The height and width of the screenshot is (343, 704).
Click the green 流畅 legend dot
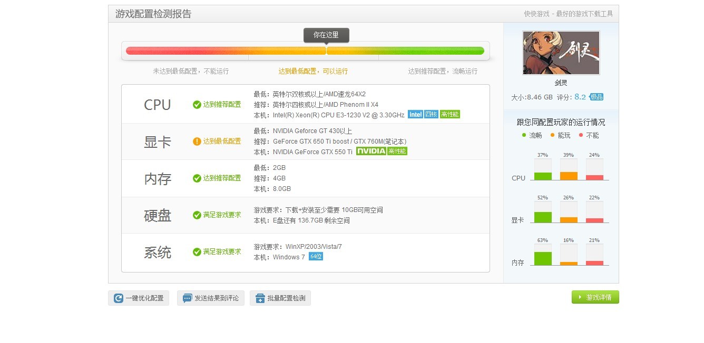point(524,135)
